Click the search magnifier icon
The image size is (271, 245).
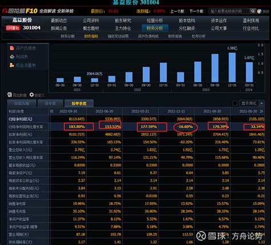pos(253,11)
